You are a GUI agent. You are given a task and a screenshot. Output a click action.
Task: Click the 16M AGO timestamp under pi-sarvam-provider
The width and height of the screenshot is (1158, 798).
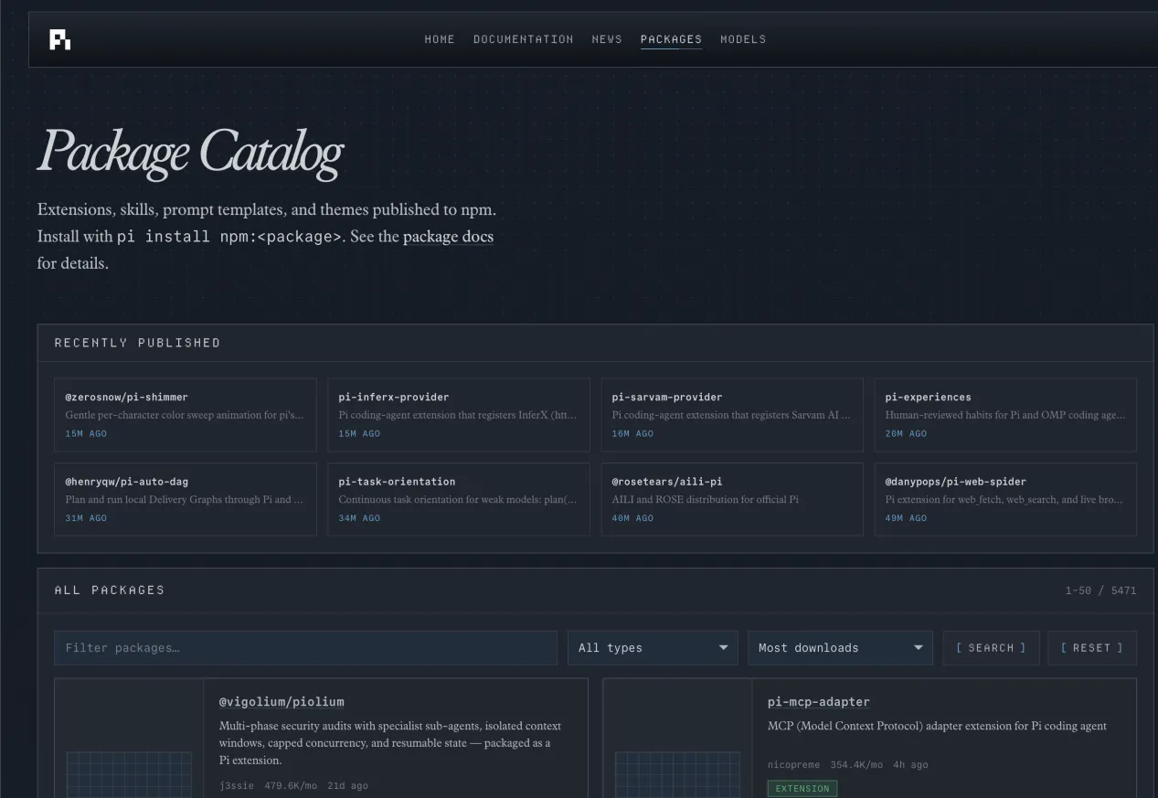coord(632,433)
